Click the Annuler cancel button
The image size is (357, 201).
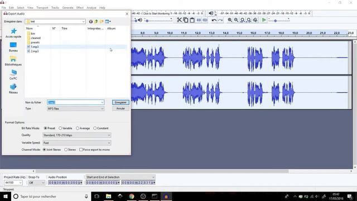click(x=120, y=108)
